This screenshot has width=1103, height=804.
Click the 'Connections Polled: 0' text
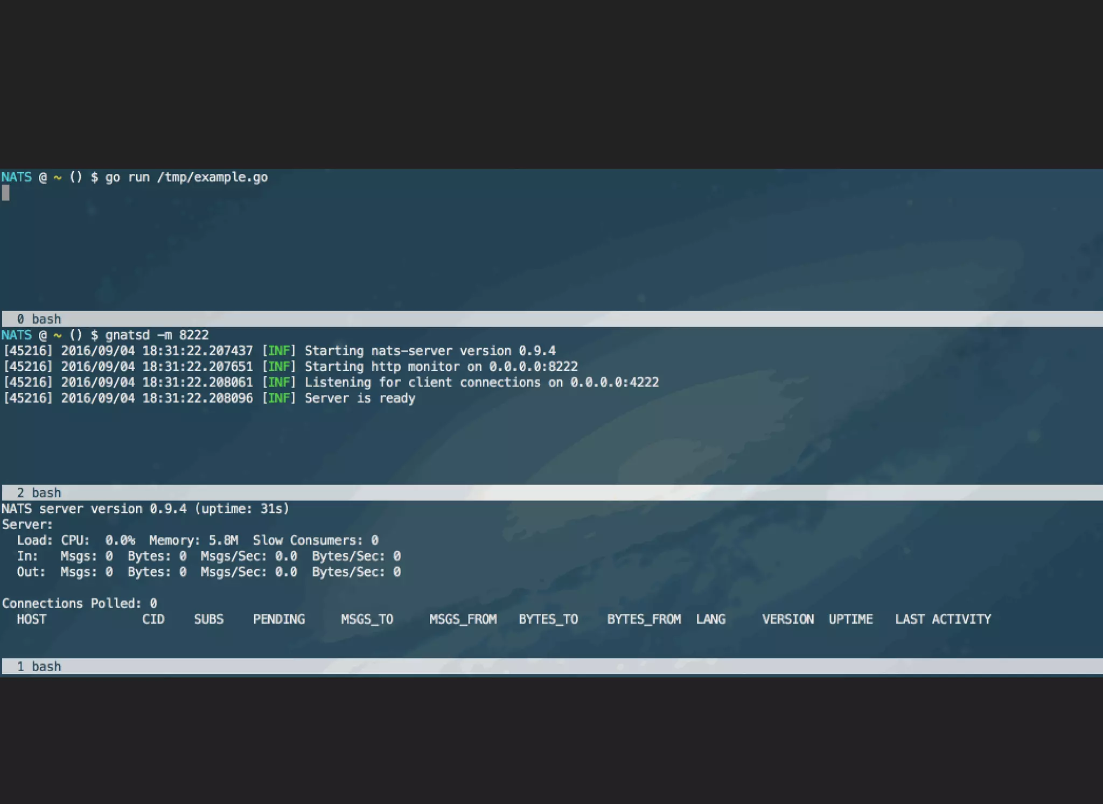(79, 603)
